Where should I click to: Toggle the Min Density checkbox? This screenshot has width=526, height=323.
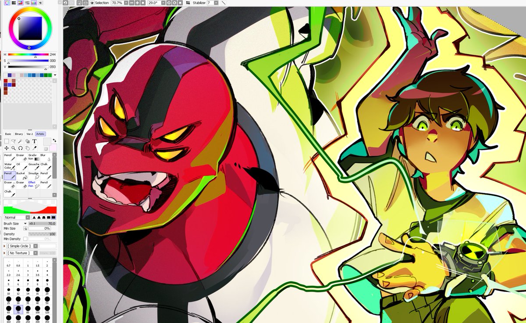pyautogui.click(x=25, y=239)
